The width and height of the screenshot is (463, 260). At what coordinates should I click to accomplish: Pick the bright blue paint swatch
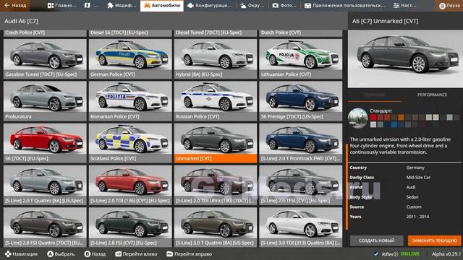(394, 125)
